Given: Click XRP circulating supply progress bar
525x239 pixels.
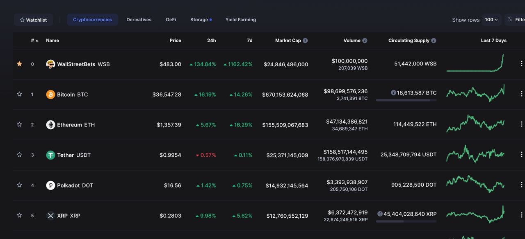Looking at the screenshot, I should (x=406, y=221).
